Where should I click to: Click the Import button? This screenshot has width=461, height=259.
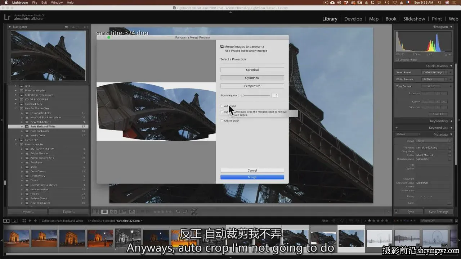pyautogui.click(x=28, y=212)
